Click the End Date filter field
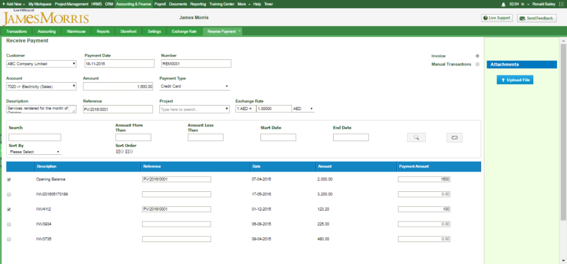Screen dimensions: 567x264 tap(351, 137)
